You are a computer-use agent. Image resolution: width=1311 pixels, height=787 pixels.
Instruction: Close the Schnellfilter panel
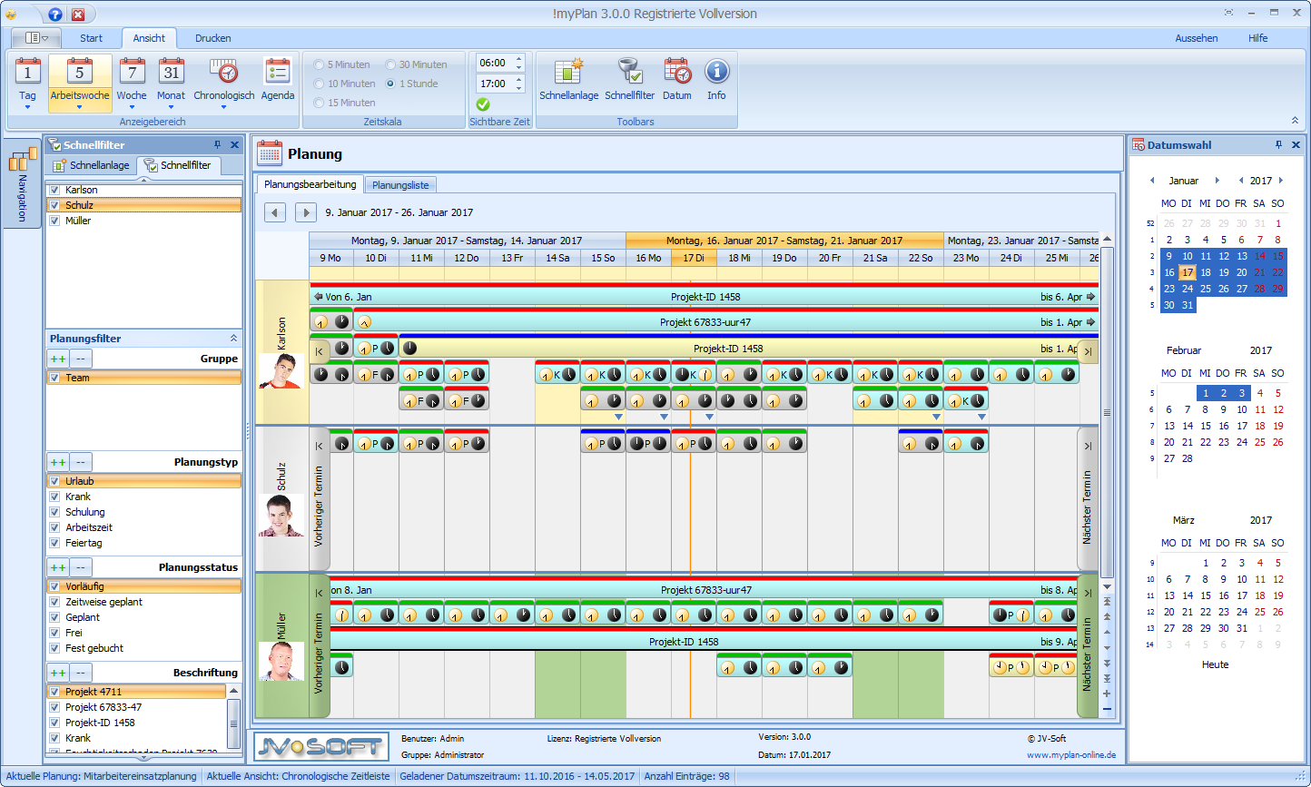pos(234,145)
